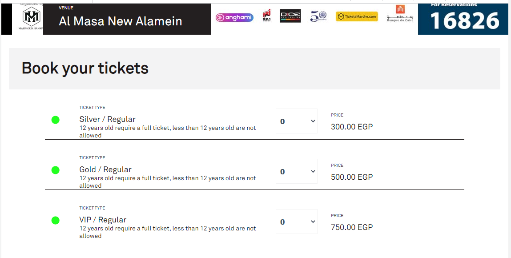Open the Gold / Regular quantity dropdown
This screenshot has height=258, width=511.
coord(297,171)
